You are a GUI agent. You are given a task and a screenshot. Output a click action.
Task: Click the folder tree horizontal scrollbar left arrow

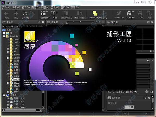(3, 110)
